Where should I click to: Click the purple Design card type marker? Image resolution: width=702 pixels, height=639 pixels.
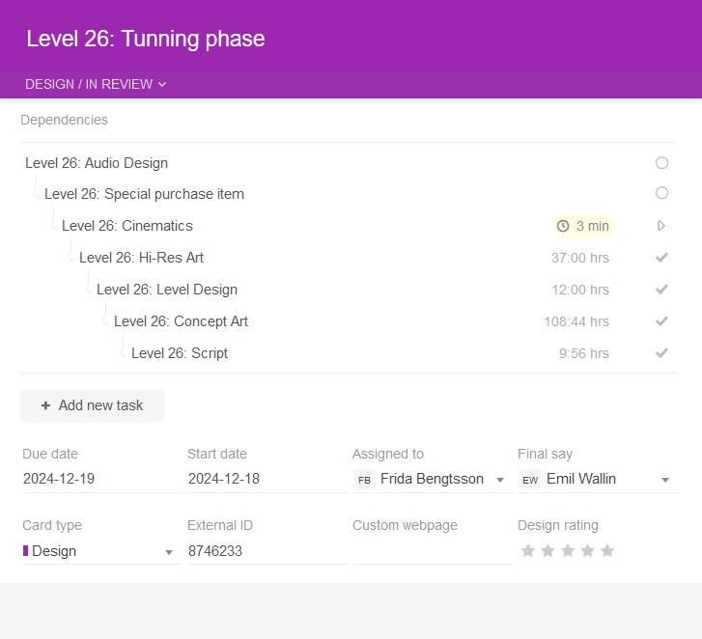click(25, 551)
